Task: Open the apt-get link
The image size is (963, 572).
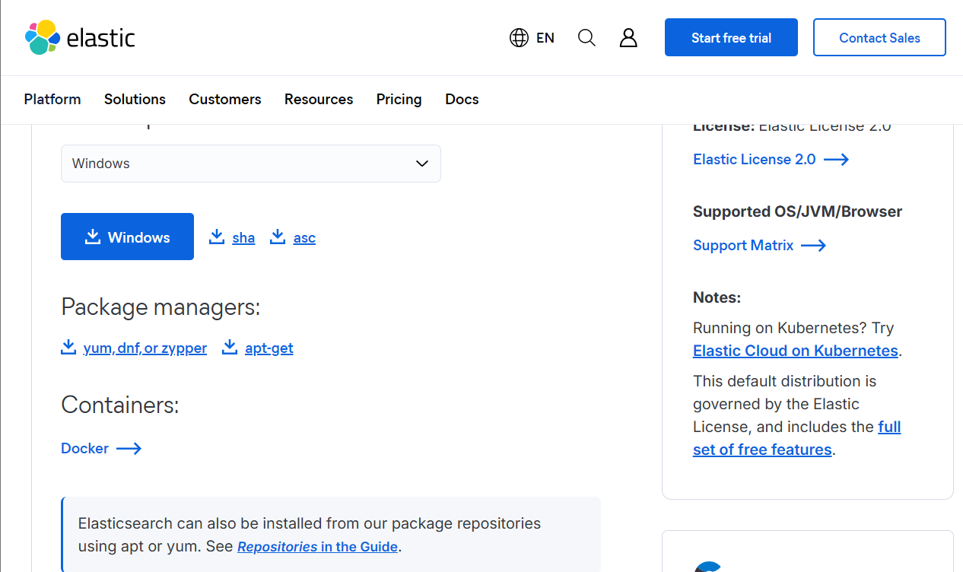Action: coord(269,348)
